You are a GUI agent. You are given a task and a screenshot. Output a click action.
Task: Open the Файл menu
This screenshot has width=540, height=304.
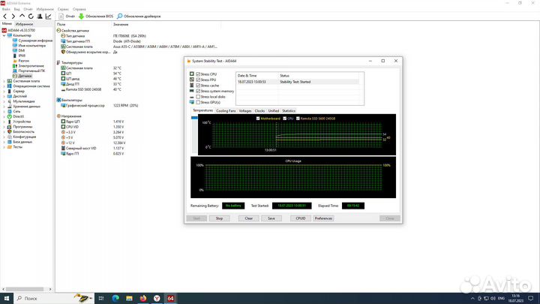pyautogui.click(x=6, y=9)
